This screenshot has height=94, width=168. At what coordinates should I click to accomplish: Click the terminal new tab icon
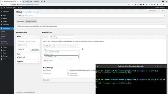pyautogui.click(x=98, y=66)
